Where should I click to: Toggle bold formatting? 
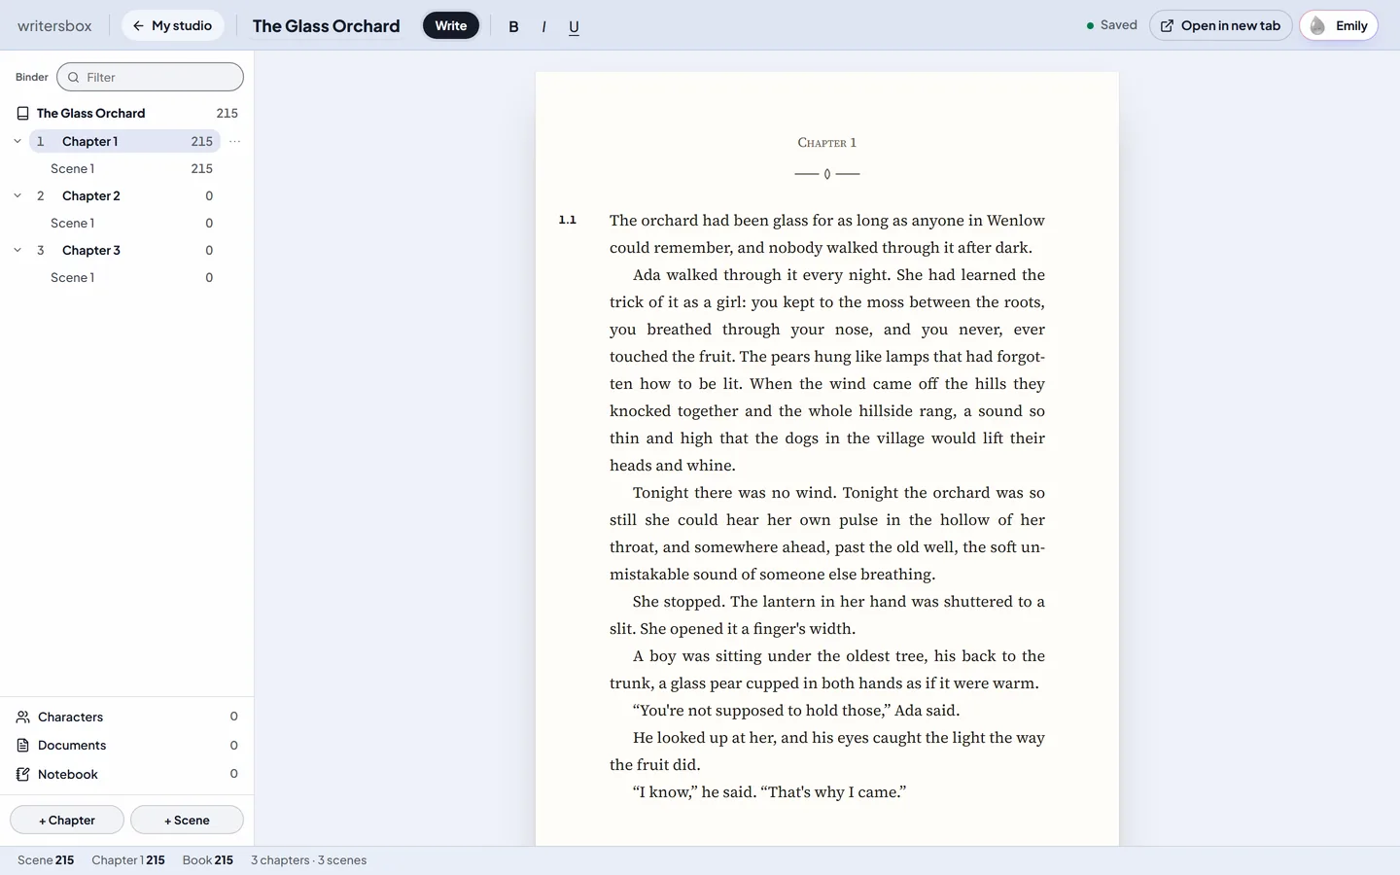pos(513,26)
